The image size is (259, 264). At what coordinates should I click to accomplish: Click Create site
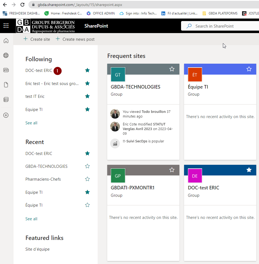37,39
